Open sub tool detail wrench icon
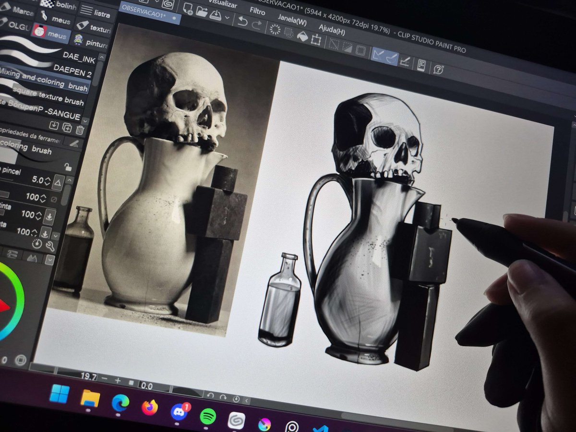Screen dimensions: 576x432 point(50,246)
